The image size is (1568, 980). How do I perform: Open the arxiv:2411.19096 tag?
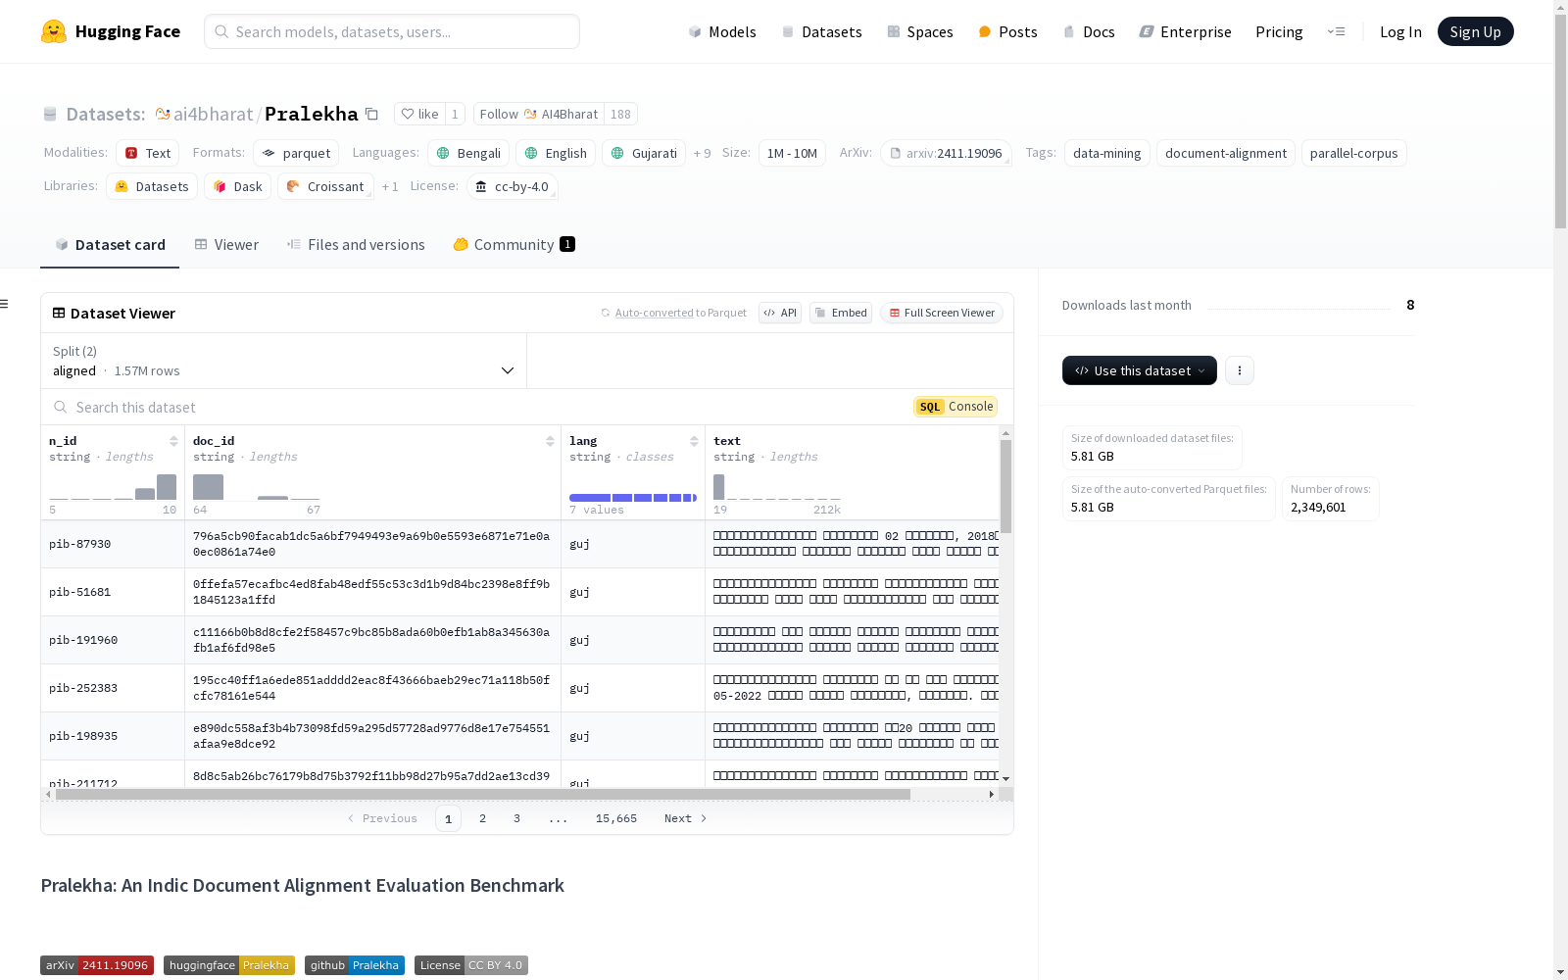(x=946, y=153)
